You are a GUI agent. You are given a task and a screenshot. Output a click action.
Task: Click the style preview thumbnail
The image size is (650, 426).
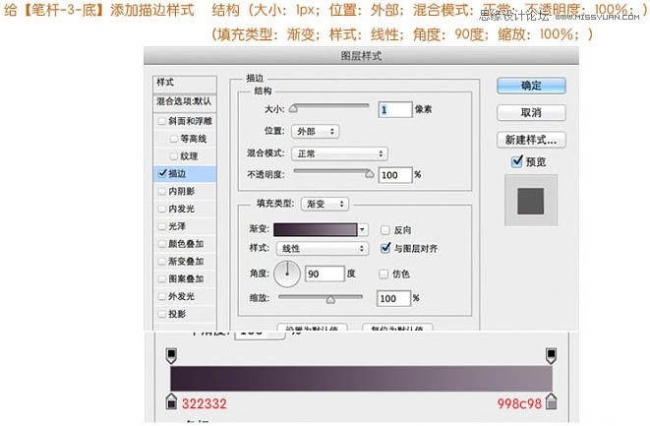(x=531, y=201)
